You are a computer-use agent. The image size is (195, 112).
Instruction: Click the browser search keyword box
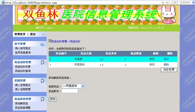(x=178, y=3)
